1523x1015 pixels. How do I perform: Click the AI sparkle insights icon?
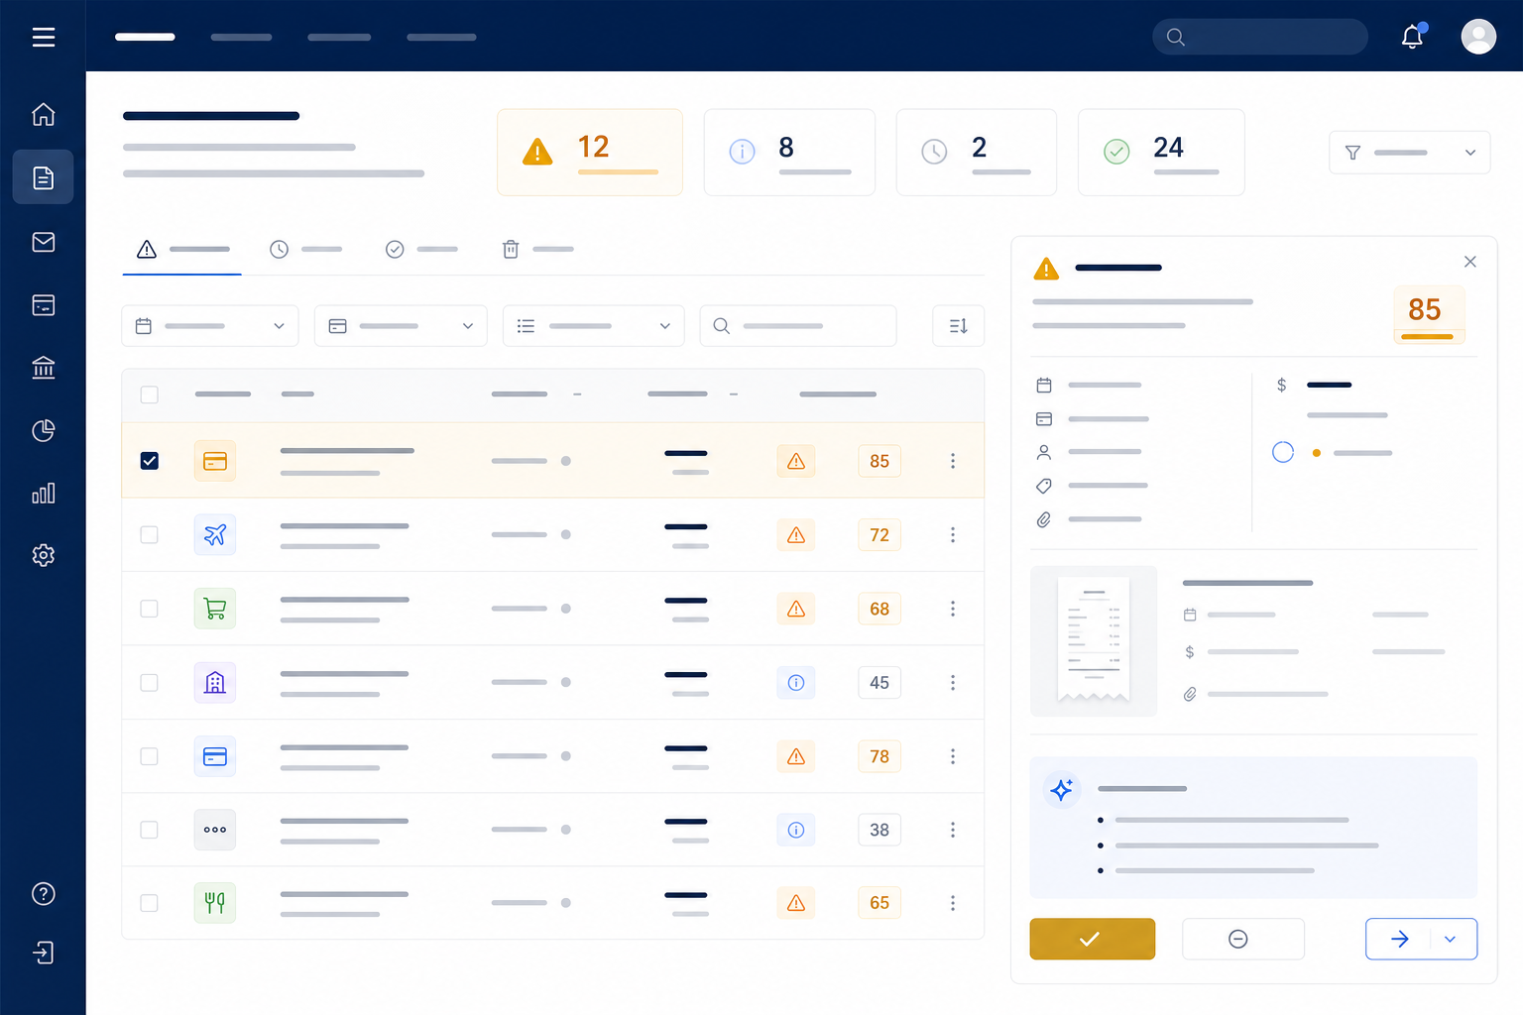tap(1062, 790)
